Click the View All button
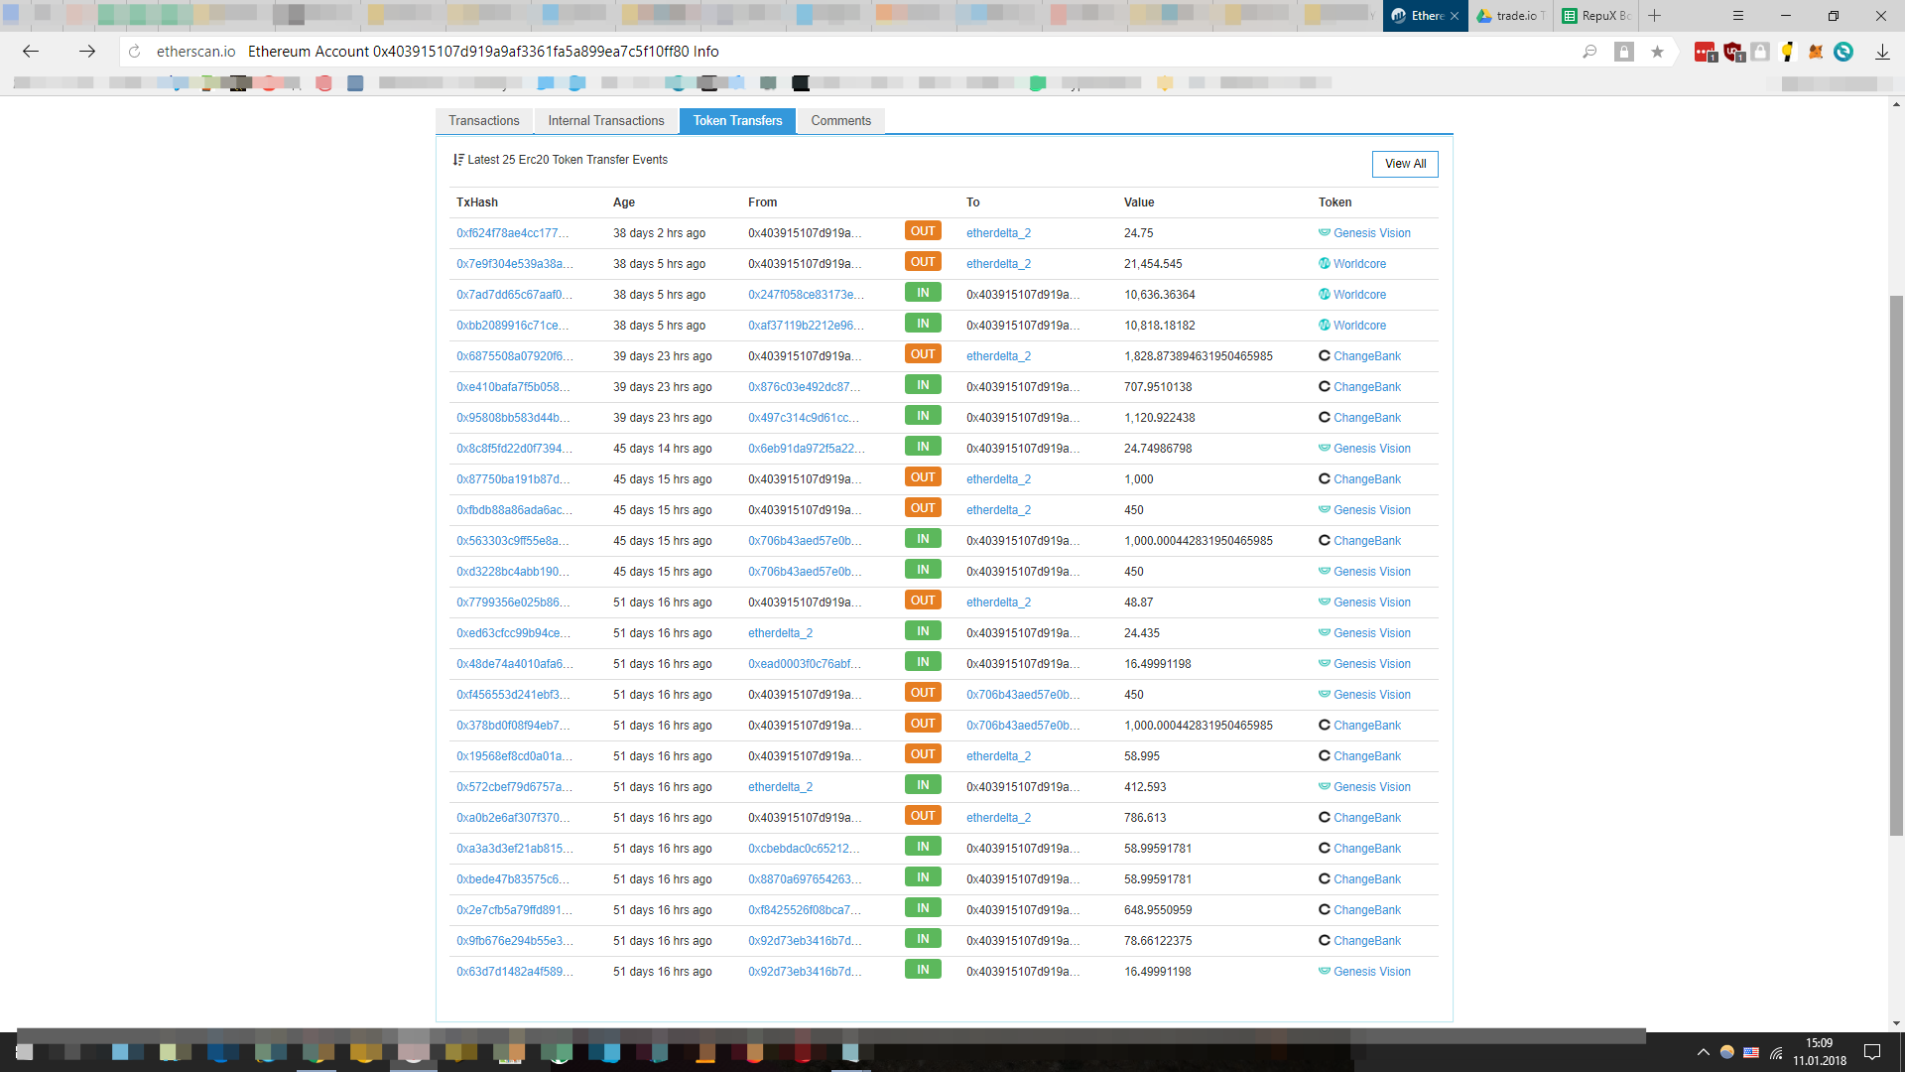Screen dimensions: 1905x1072 tap(1405, 164)
